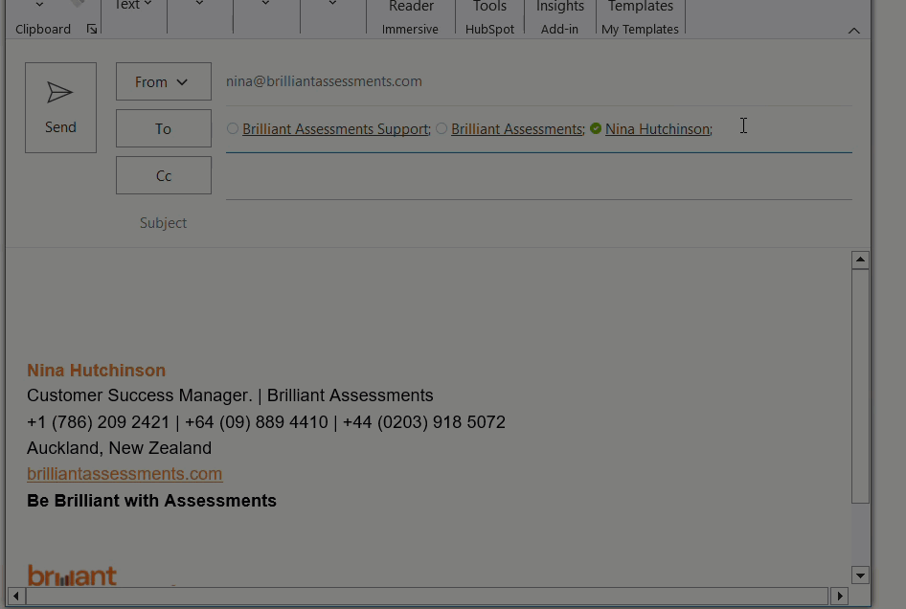Open the brilliantassessments.com signature link
The width and height of the screenshot is (906, 609).
tap(125, 474)
